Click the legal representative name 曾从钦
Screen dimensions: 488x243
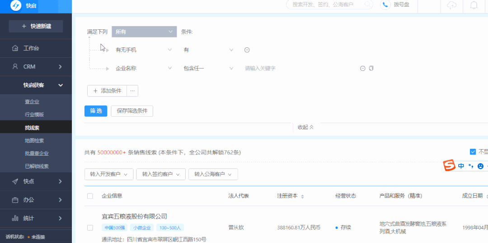(236, 228)
